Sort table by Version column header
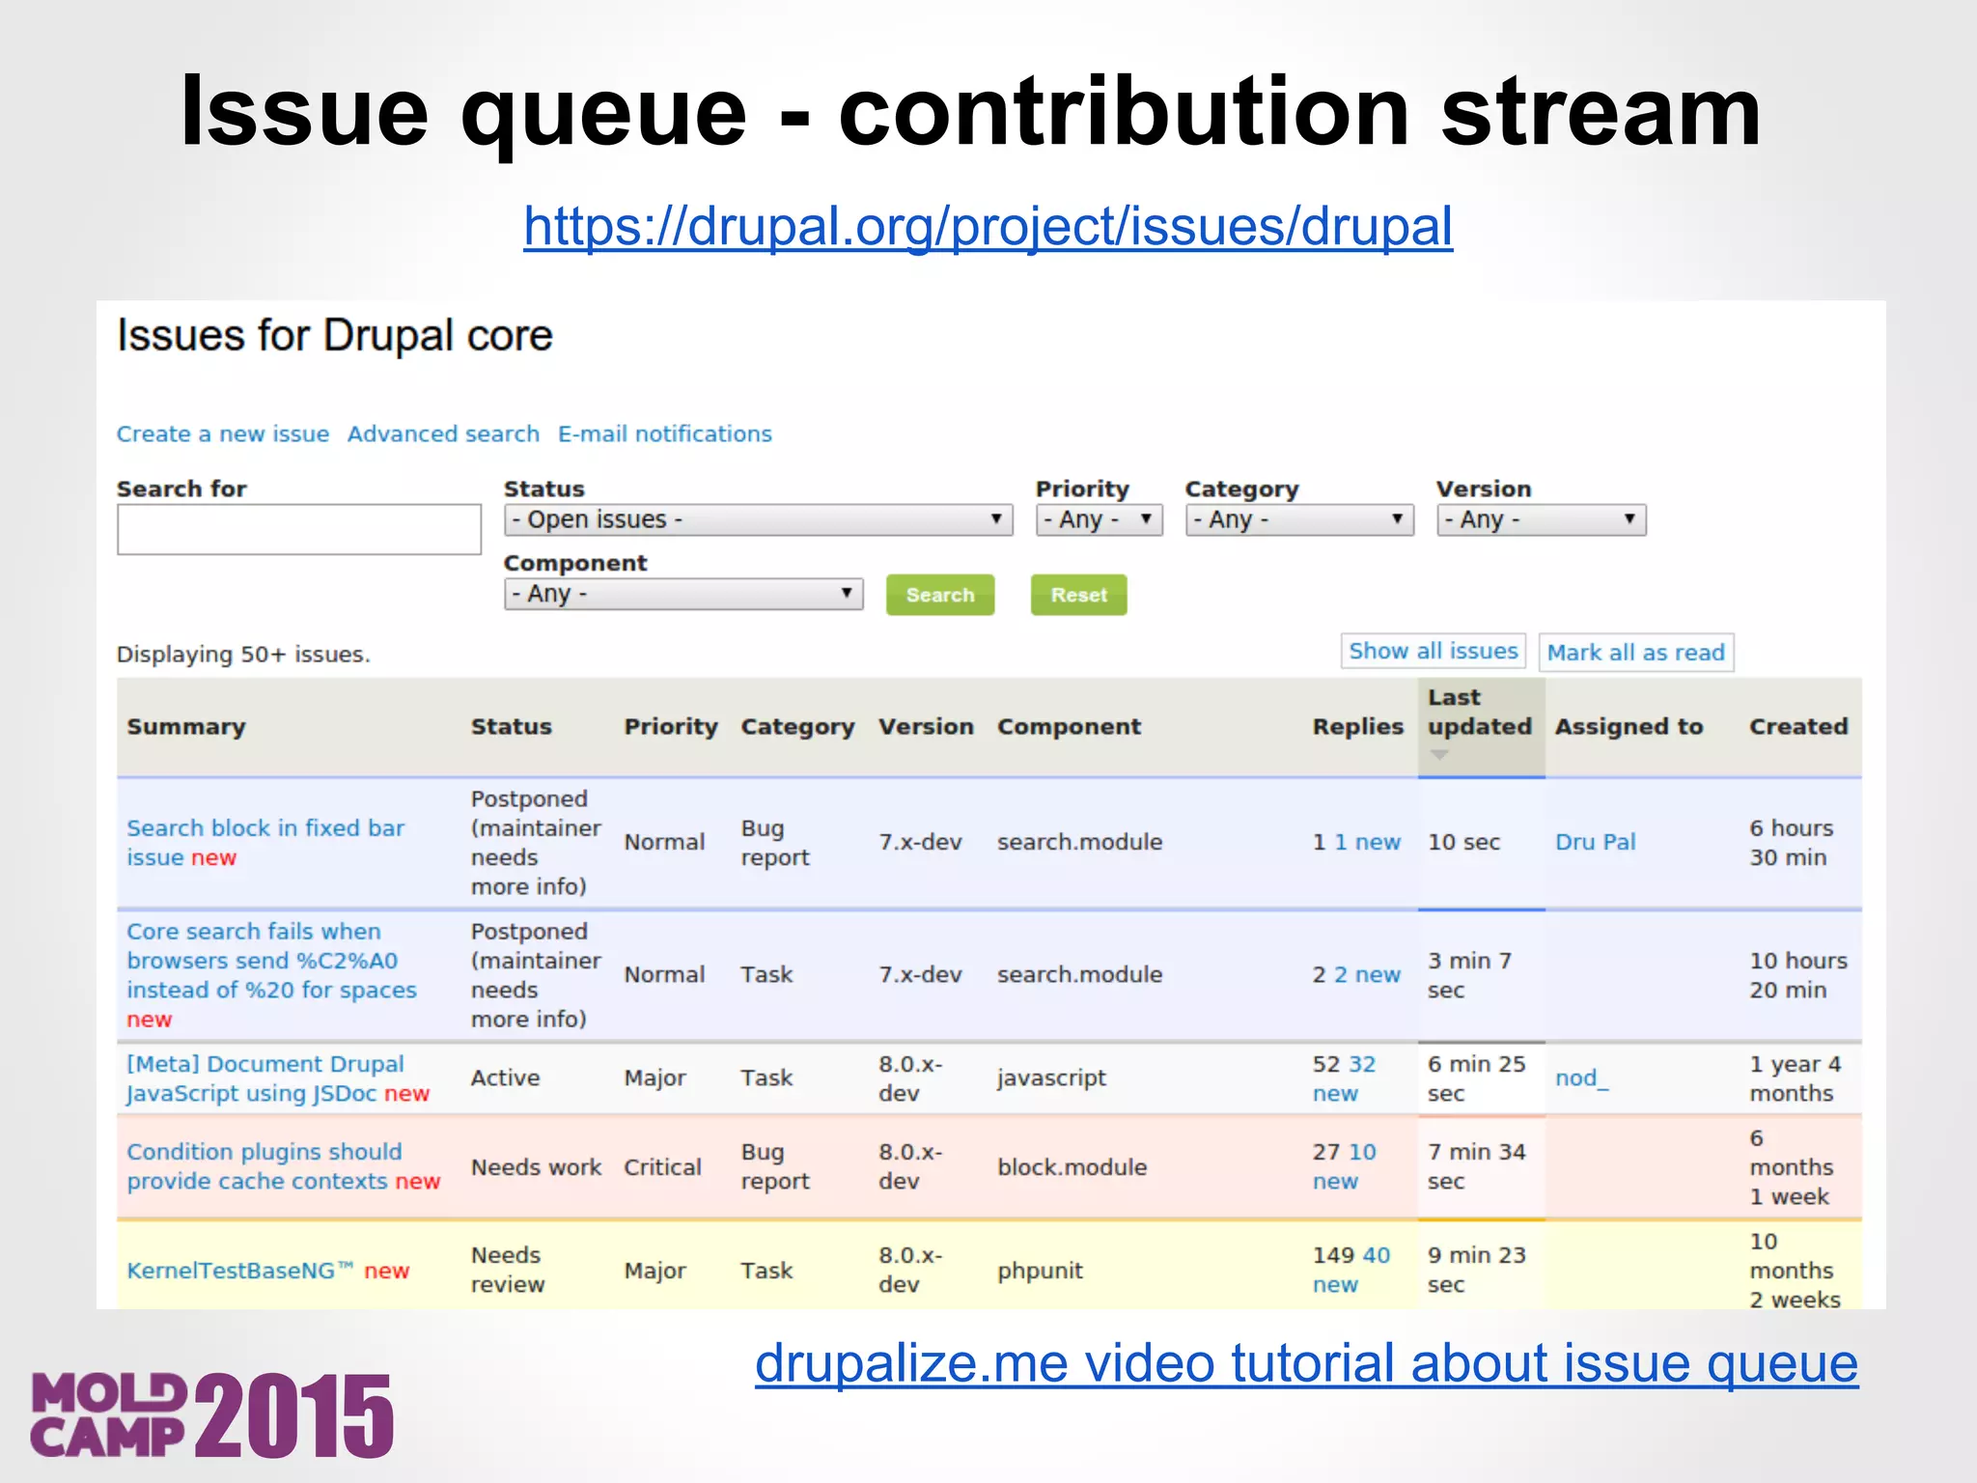 coord(926,727)
